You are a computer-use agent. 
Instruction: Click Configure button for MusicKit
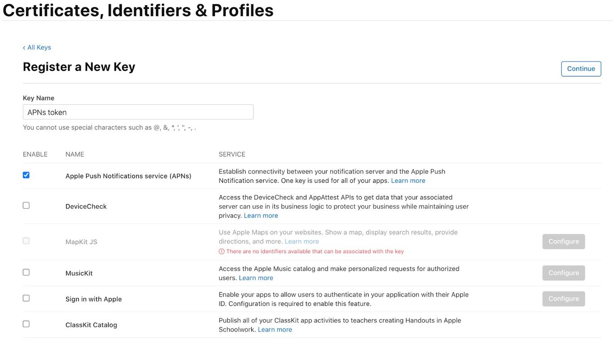click(563, 273)
